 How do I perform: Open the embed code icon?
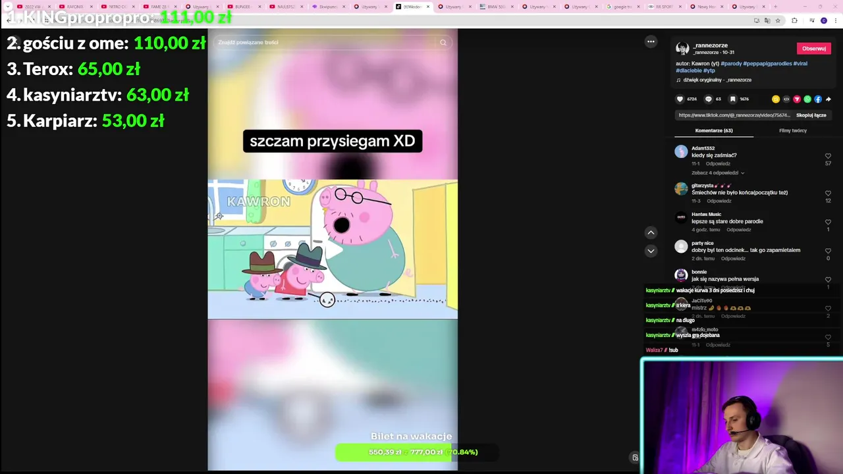tap(786, 99)
